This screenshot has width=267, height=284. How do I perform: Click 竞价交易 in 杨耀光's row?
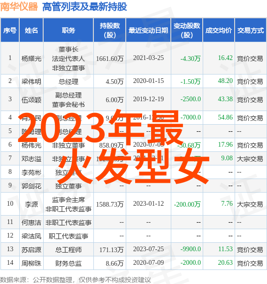pyautogui.click(x=250, y=58)
